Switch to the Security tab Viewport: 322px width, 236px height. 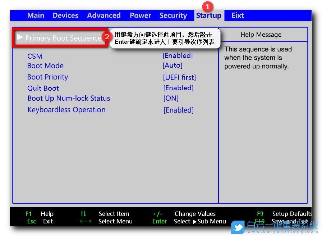coord(173,15)
